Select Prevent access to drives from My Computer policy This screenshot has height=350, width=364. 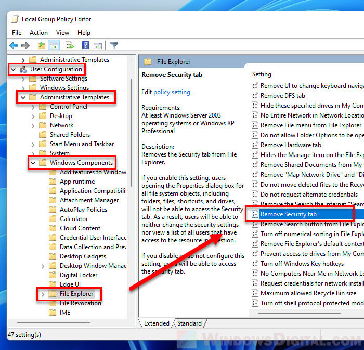pos(308,254)
